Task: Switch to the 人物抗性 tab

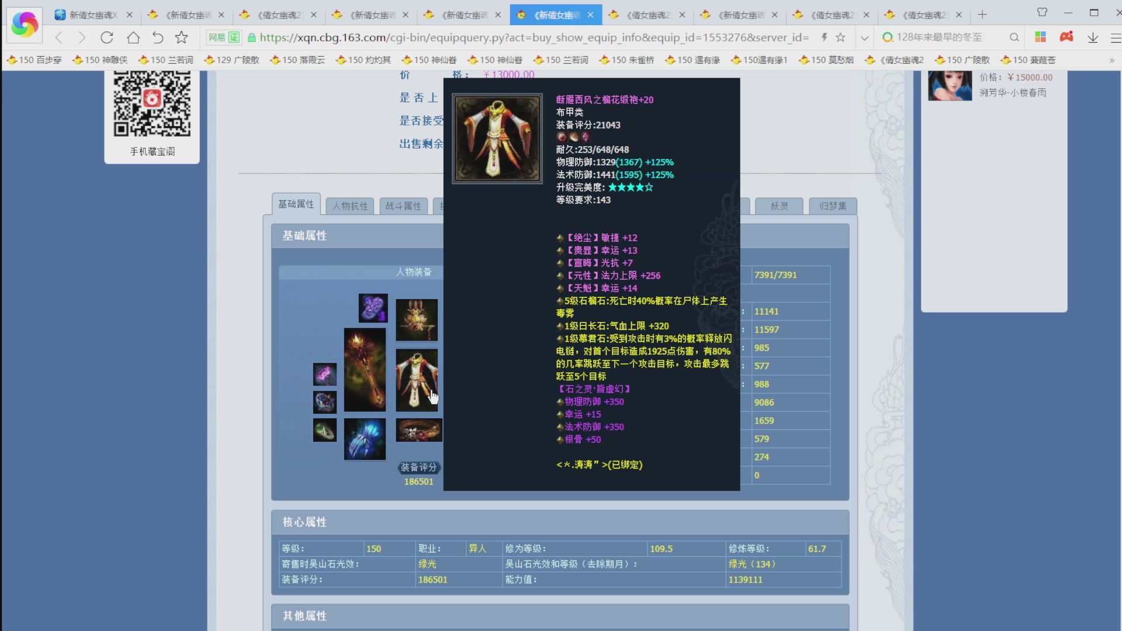Action: point(350,206)
